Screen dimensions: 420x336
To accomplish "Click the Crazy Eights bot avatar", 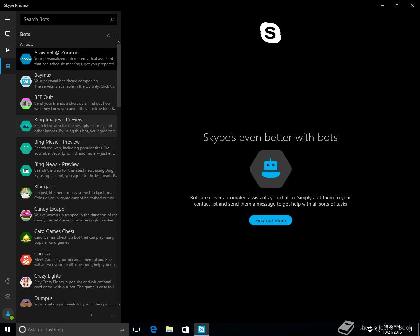I will click(x=26, y=282).
